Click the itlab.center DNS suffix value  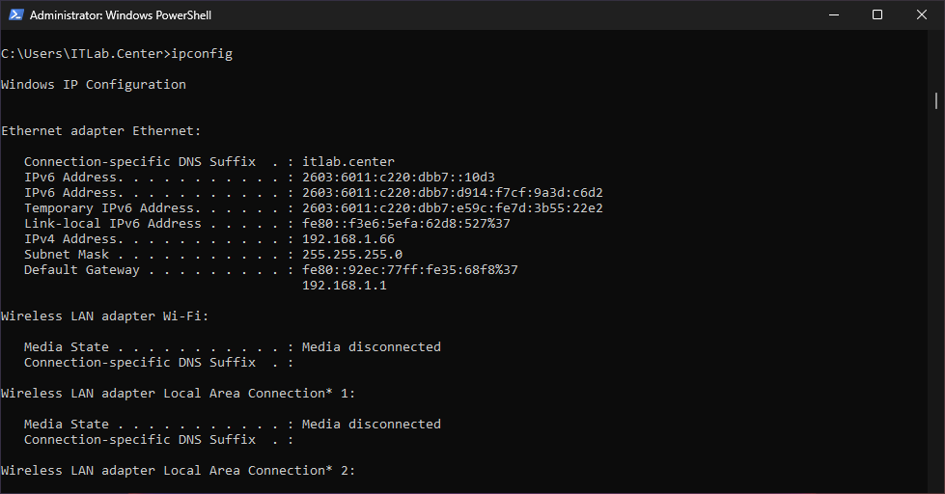pyautogui.click(x=347, y=162)
